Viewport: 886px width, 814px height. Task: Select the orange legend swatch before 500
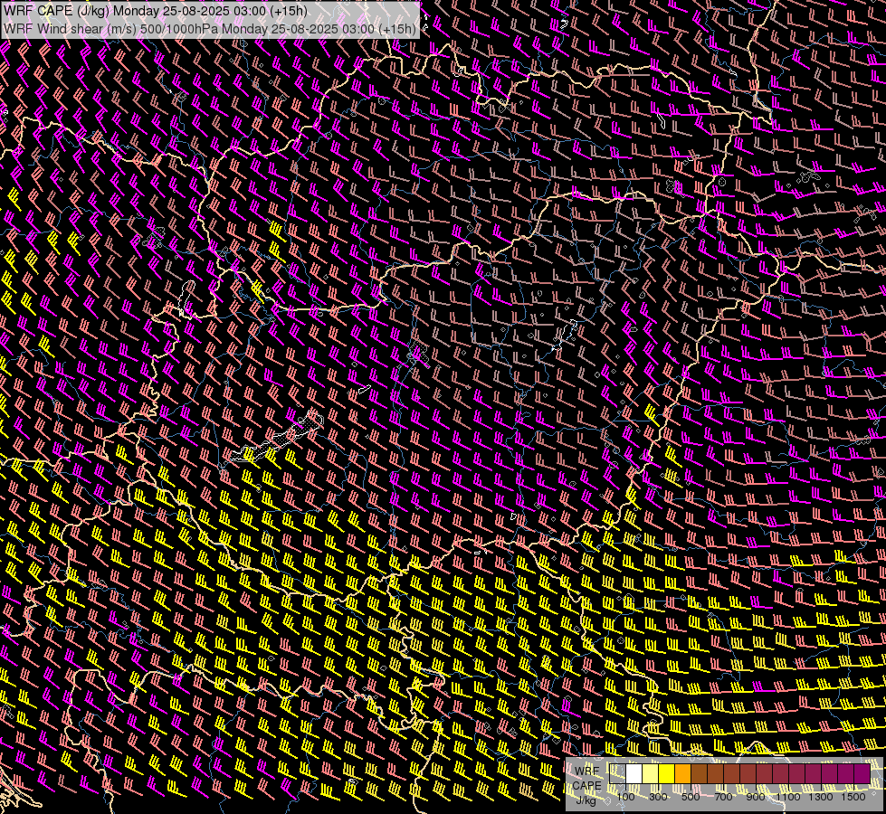pos(682,774)
